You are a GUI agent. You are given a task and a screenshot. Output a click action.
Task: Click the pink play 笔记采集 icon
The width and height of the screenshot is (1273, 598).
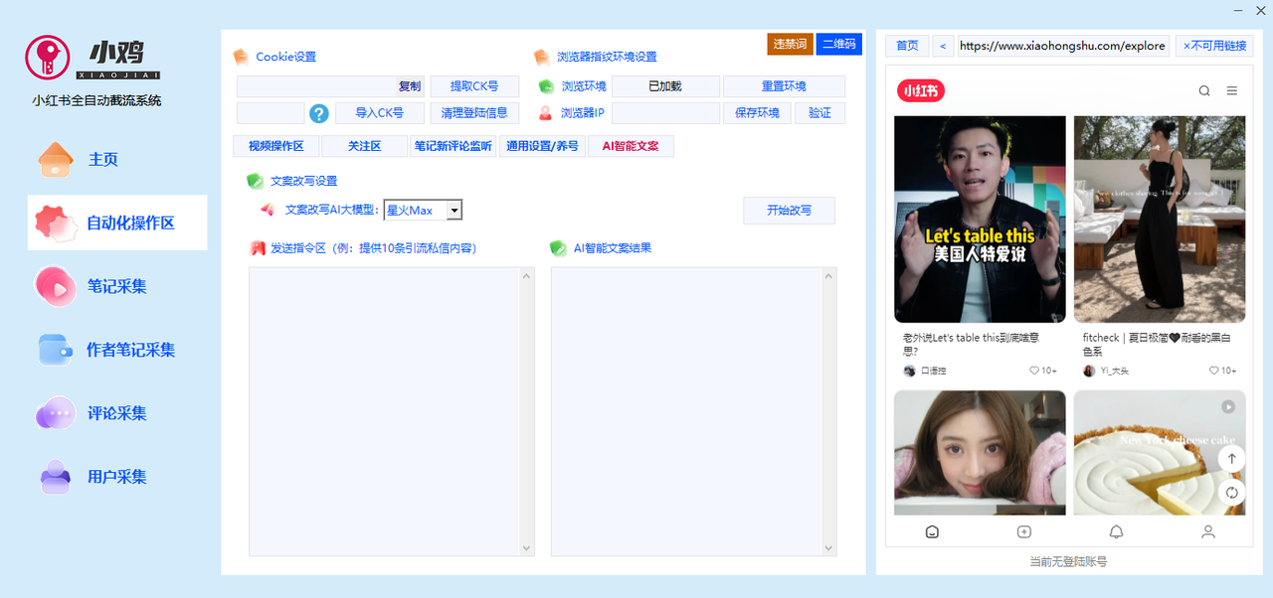tap(56, 286)
